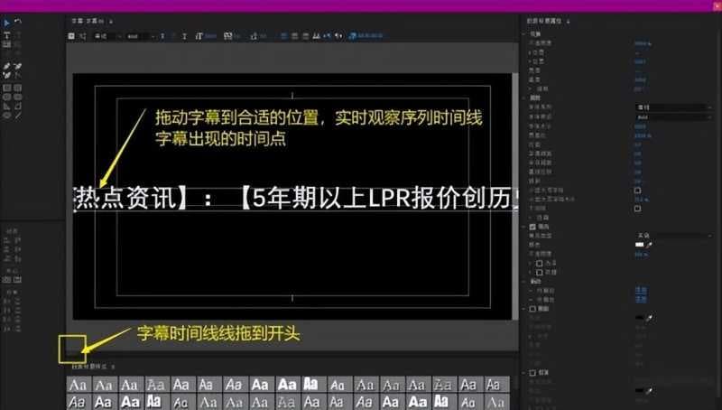Screen dimensions: 722x410
Task: Toggle the Underline checkbox in properties
Action: (637, 209)
